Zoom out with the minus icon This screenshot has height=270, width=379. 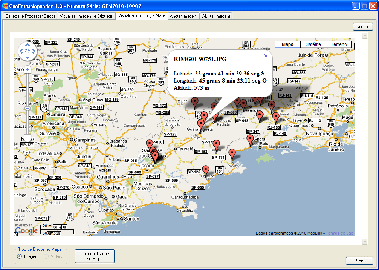point(27,138)
